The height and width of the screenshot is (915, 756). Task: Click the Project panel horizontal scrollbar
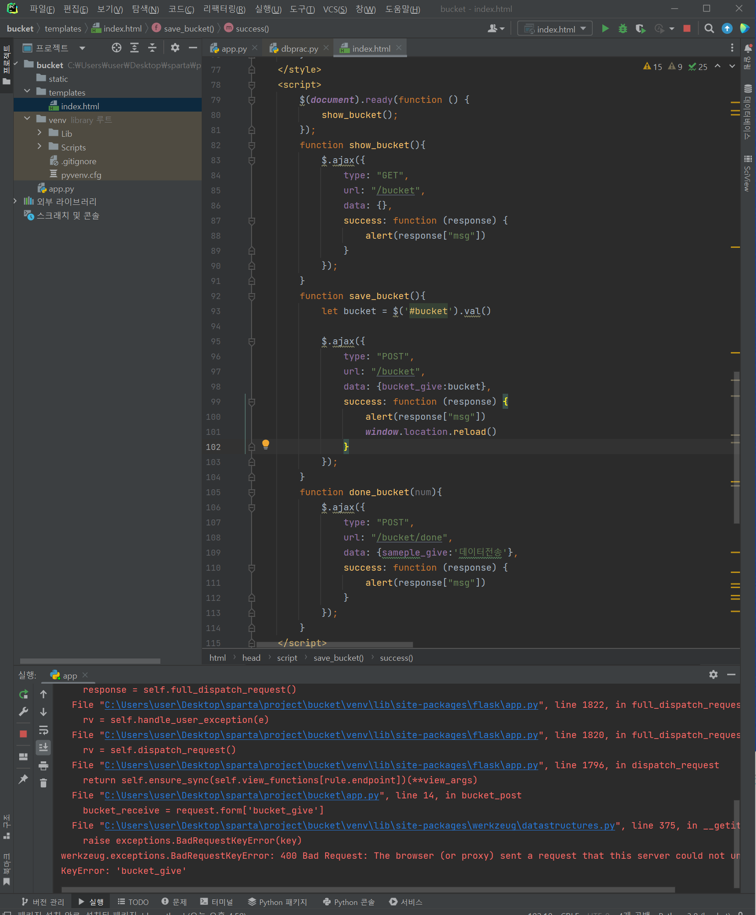(90, 661)
